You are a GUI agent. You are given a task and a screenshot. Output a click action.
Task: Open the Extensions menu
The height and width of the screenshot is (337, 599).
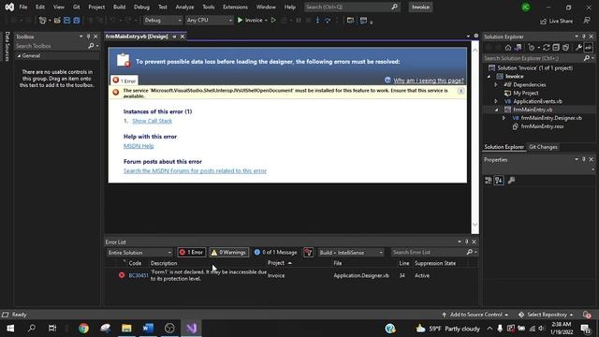click(x=235, y=7)
